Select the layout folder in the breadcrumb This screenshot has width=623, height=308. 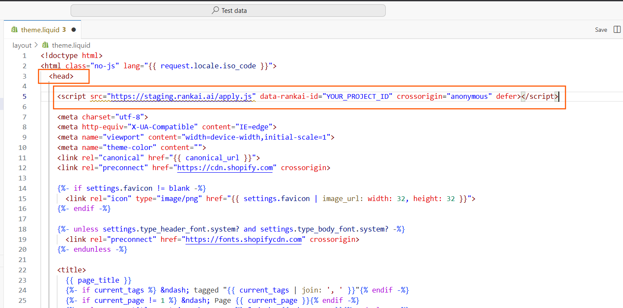(22, 45)
